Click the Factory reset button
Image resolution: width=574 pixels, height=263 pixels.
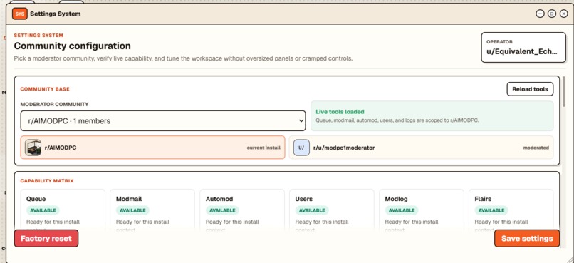click(46, 239)
